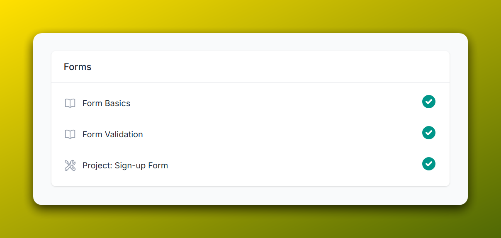Toggle Project: Sign-up Form completion status
This screenshot has height=238, width=501.
[429, 164]
